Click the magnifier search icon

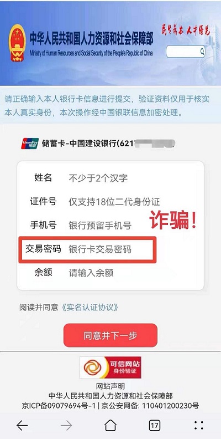[202, 52]
